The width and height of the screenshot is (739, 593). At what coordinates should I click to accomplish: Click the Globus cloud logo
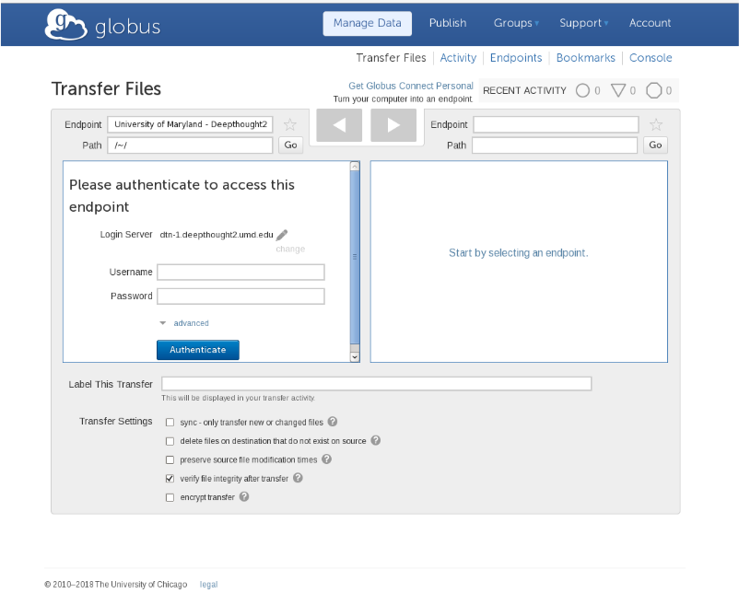[65, 25]
